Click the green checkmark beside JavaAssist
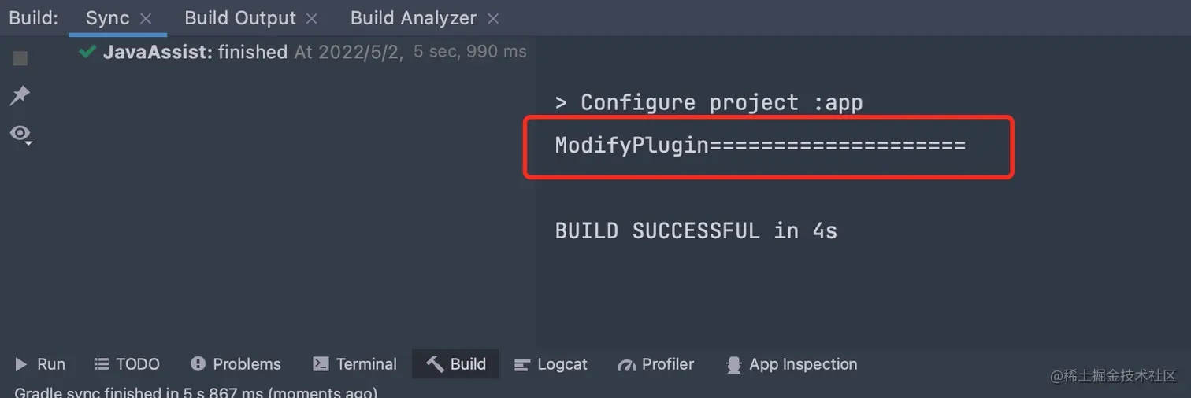Image resolution: width=1191 pixels, height=398 pixels. 87,52
